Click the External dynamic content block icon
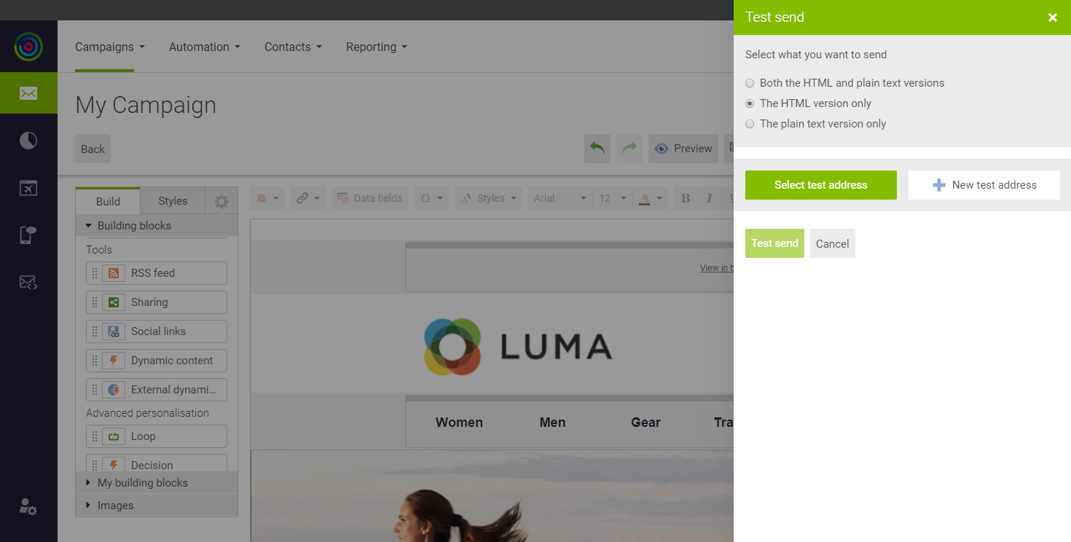The width and height of the screenshot is (1071, 542). (114, 390)
